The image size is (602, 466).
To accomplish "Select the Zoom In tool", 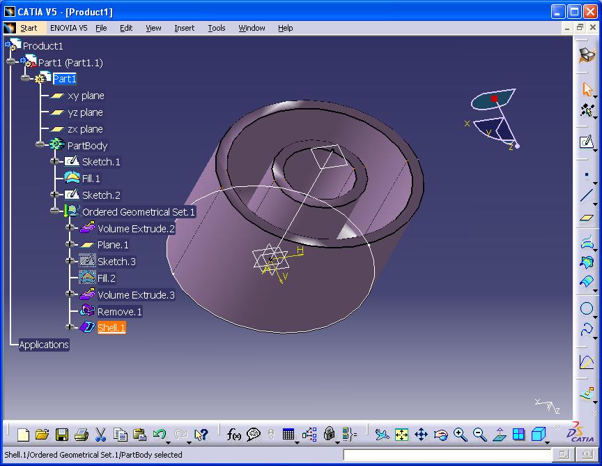I will click(x=461, y=435).
